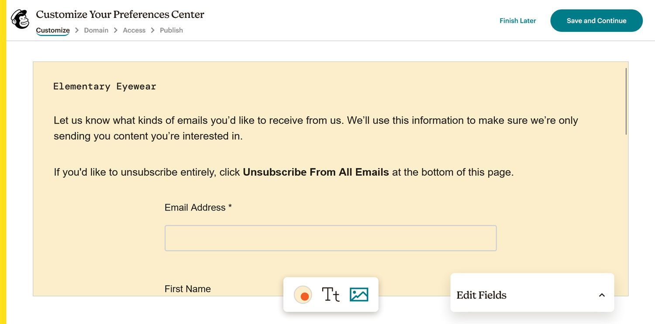The height and width of the screenshot is (324, 655).
Task: Select the Elementary Eyewear heading text
Action: pyautogui.click(x=105, y=86)
